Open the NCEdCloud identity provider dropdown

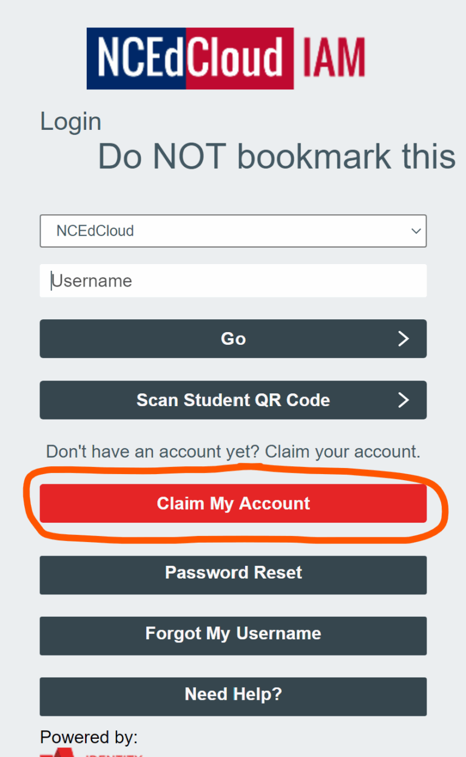233,231
